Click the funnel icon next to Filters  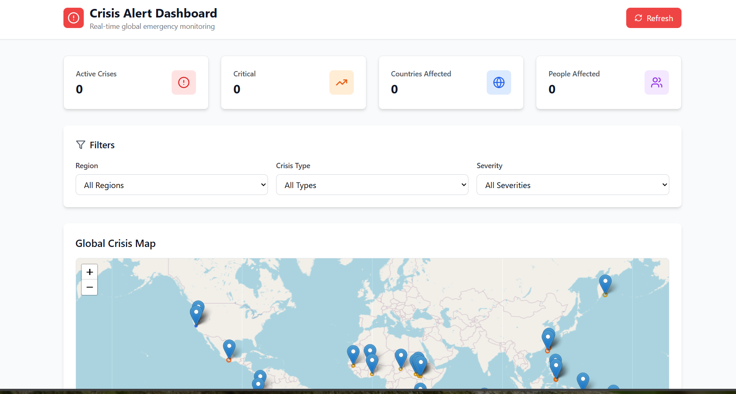81,145
